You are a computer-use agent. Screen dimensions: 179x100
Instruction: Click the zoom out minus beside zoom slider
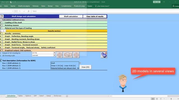tap(164, 99)
